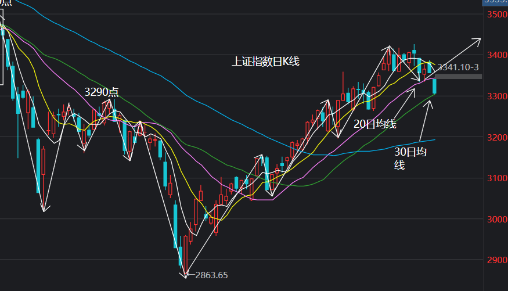Image resolution: width=508 pixels, height=291 pixels.
Task: Click the 2863.65 lowest price label
Action: [x=211, y=275]
